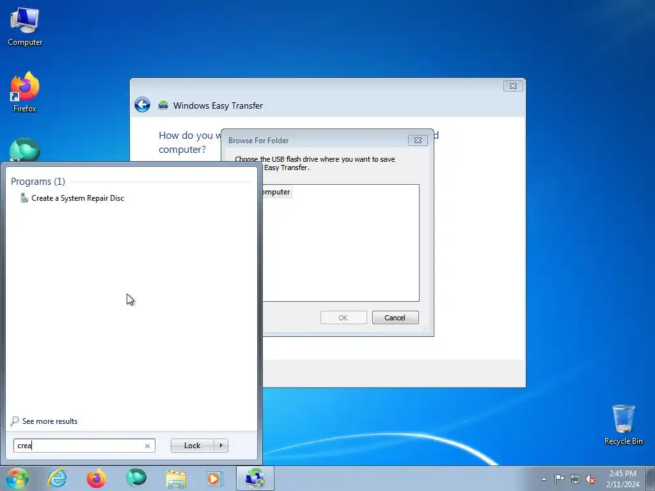This screenshot has height=491, width=655.
Task: Click the teal globe desktop icon
Action: (x=25, y=150)
